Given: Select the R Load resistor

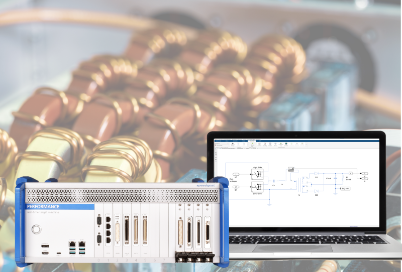Looking at the screenshot, I should click(343, 178).
